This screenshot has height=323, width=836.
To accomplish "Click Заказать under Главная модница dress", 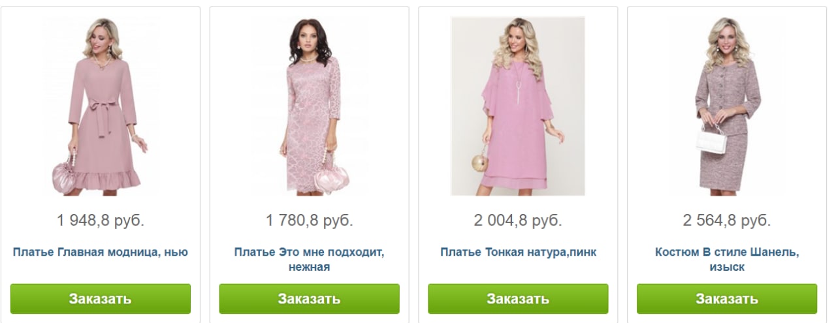I will pos(101,299).
